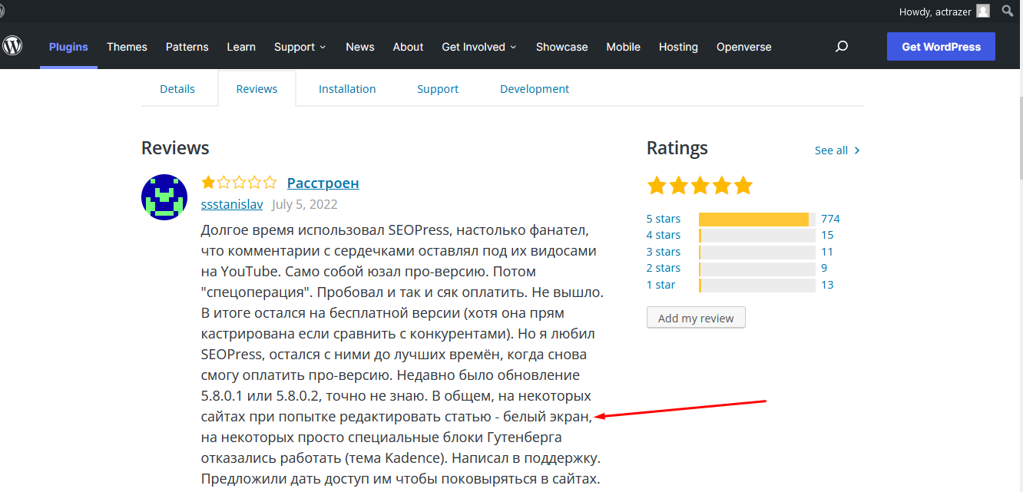Click the 15 four-star review count
The width and height of the screenshot is (1023, 492).
[827, 235]
